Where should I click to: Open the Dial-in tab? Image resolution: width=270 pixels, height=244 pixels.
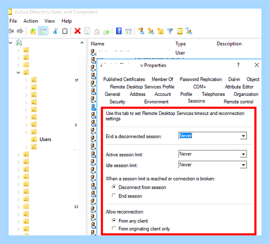tap(234, 79)
